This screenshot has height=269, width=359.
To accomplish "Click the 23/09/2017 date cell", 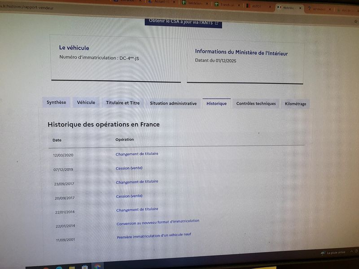I will tap(64, 184).
